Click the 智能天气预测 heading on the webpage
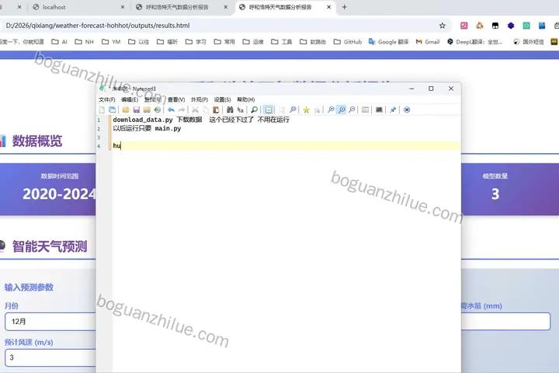This screenshot has width=559, height=373. (x=50, y=246)
